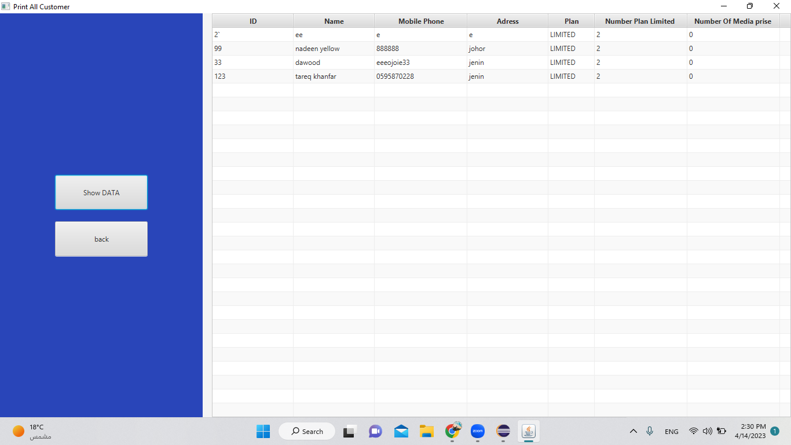Open File Explorer from the taskbar
The width and height of the screenshot is (791, 445).
click(x=427, y=431)
